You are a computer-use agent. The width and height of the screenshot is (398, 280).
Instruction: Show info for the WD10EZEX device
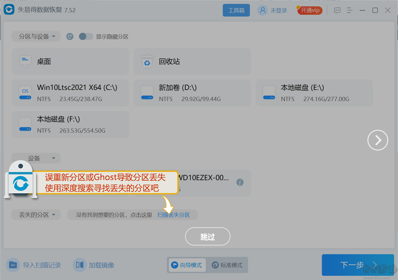[x=240, y=182]
